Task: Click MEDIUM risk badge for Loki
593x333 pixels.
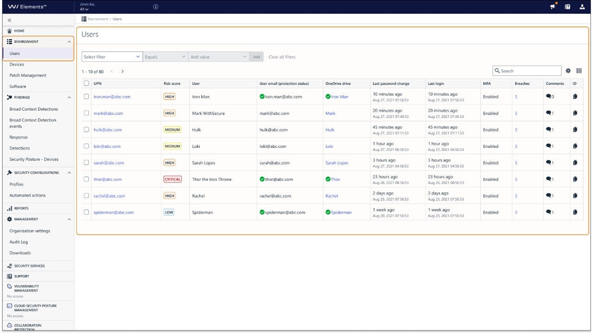Action: click(x=172, y=146)
